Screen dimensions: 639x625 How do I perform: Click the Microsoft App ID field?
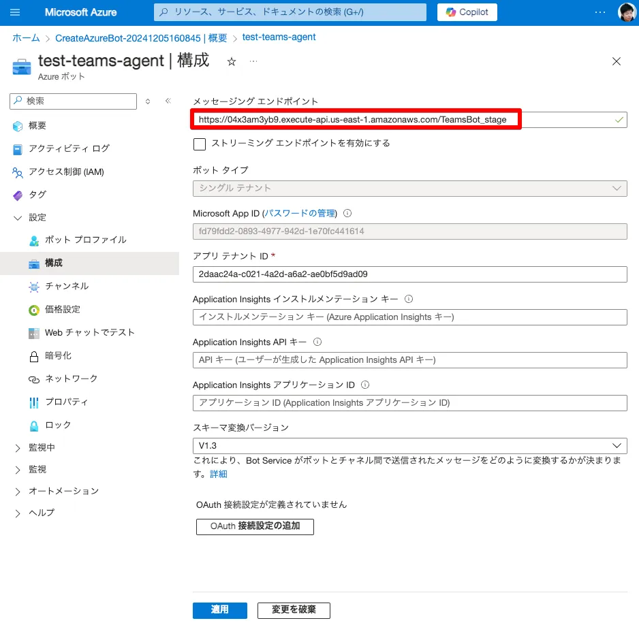409,231
